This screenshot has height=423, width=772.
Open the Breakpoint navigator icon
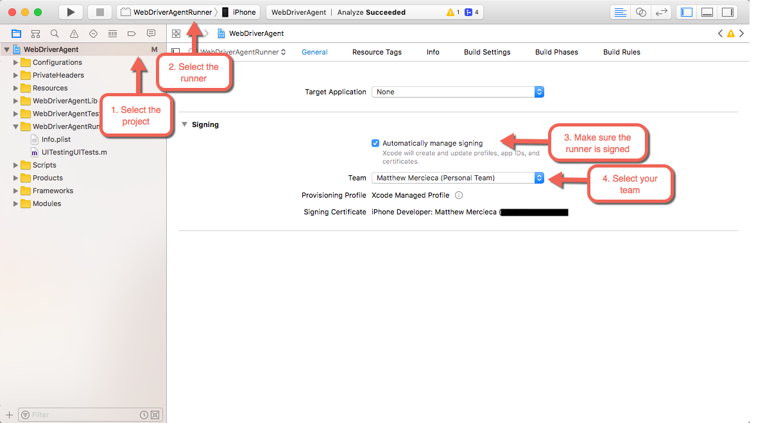point(132,33)
